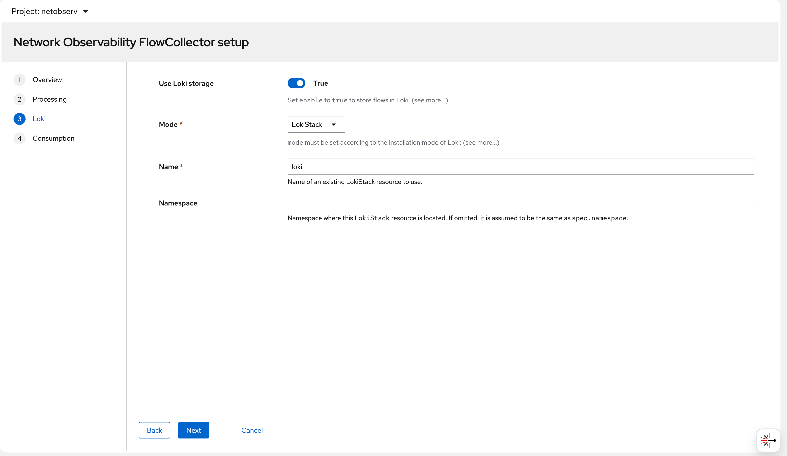Click the step 4 number circle
This screenshot has width=787, height=456.
tap(19, 138)
